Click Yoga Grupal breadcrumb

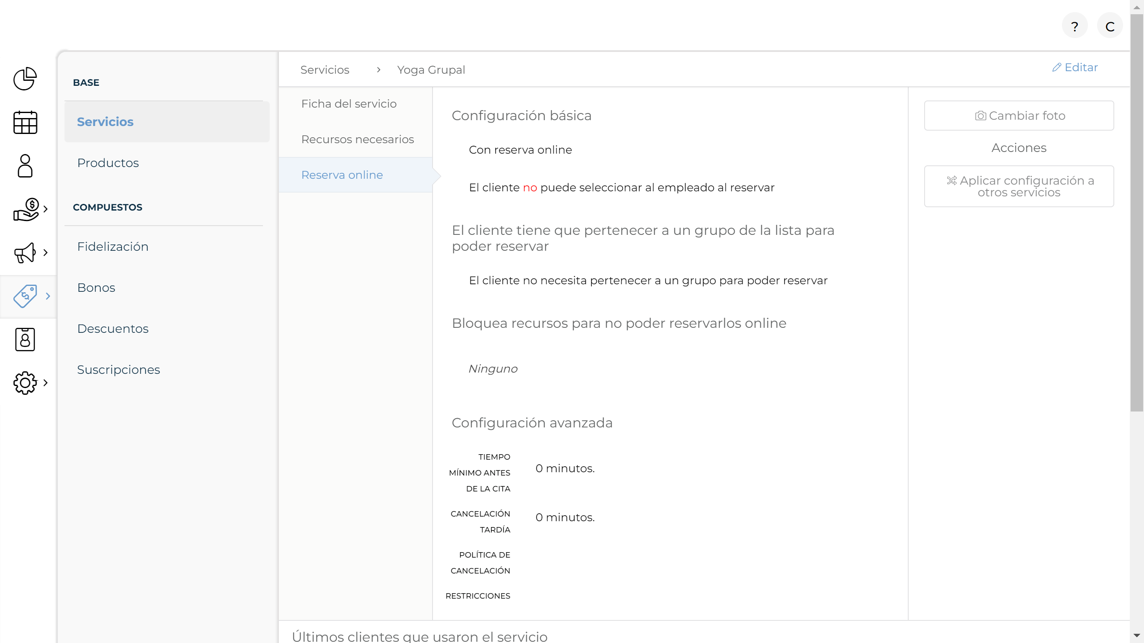click(431, 70)
